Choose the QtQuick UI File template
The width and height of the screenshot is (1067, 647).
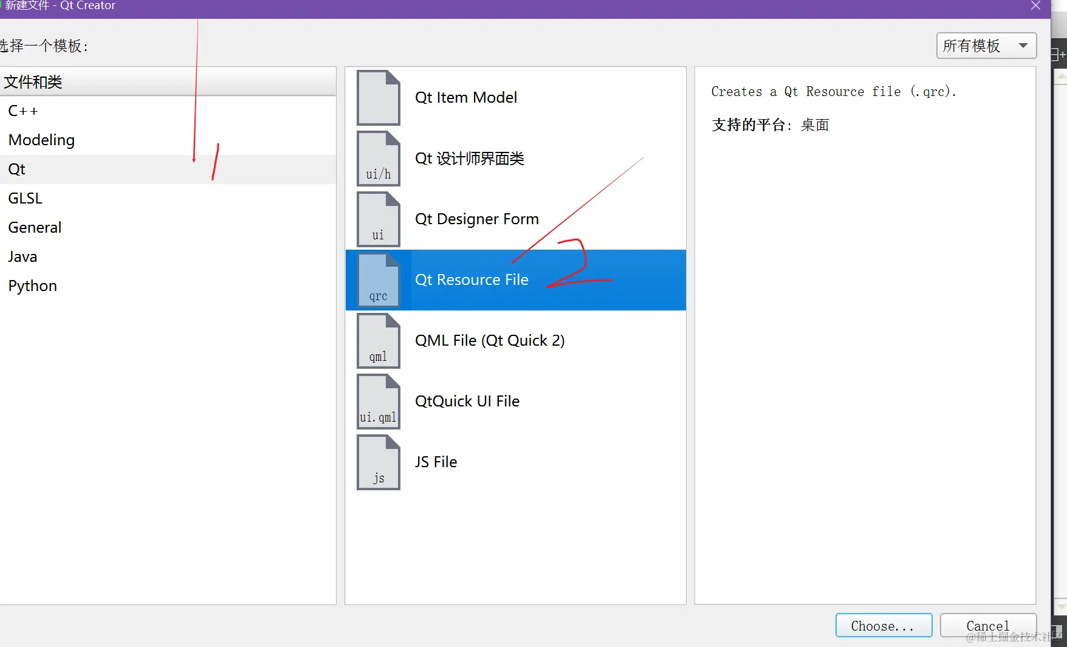[x=515, y=402]
